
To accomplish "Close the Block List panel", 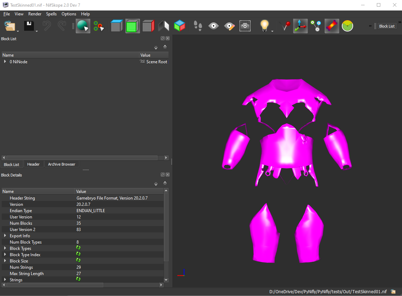I will (168, 38).
